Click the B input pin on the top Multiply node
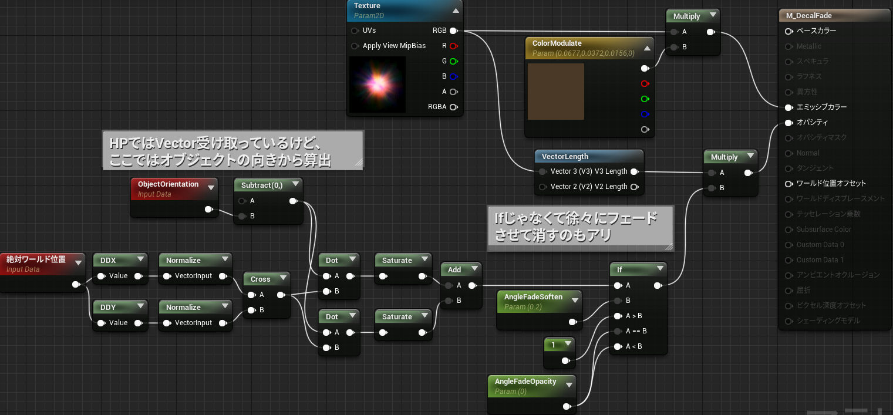Screen dimensions: 893x415 674,46
